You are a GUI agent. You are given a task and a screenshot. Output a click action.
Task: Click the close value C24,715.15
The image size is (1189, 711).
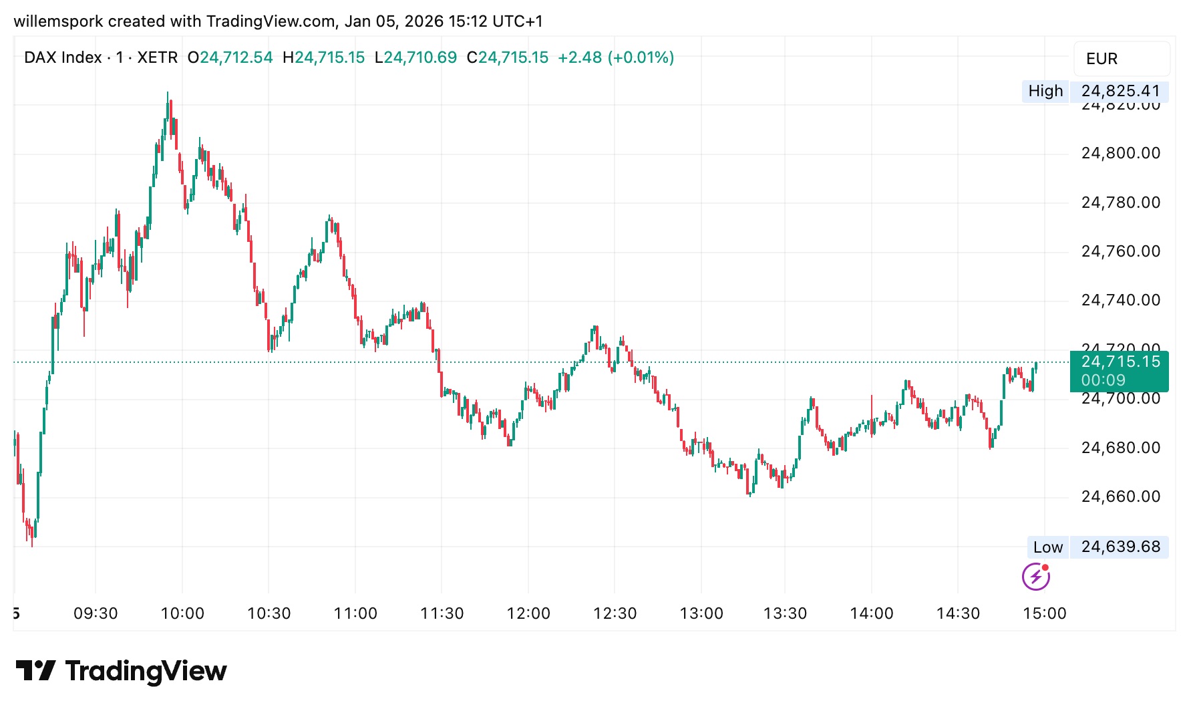click(508, 57)
